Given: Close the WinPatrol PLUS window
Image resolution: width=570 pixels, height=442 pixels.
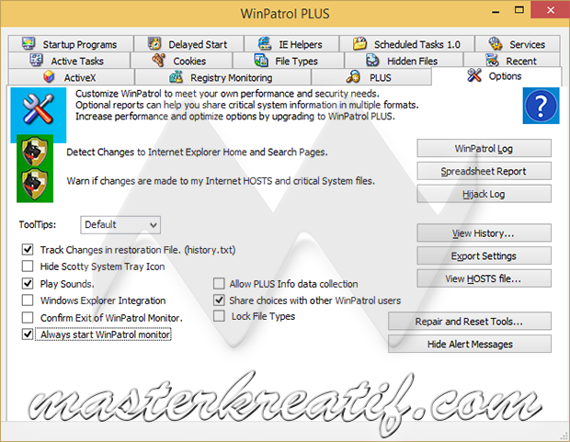Looking at the screenshot, I should pyautogui.click(x=550, y=10).
